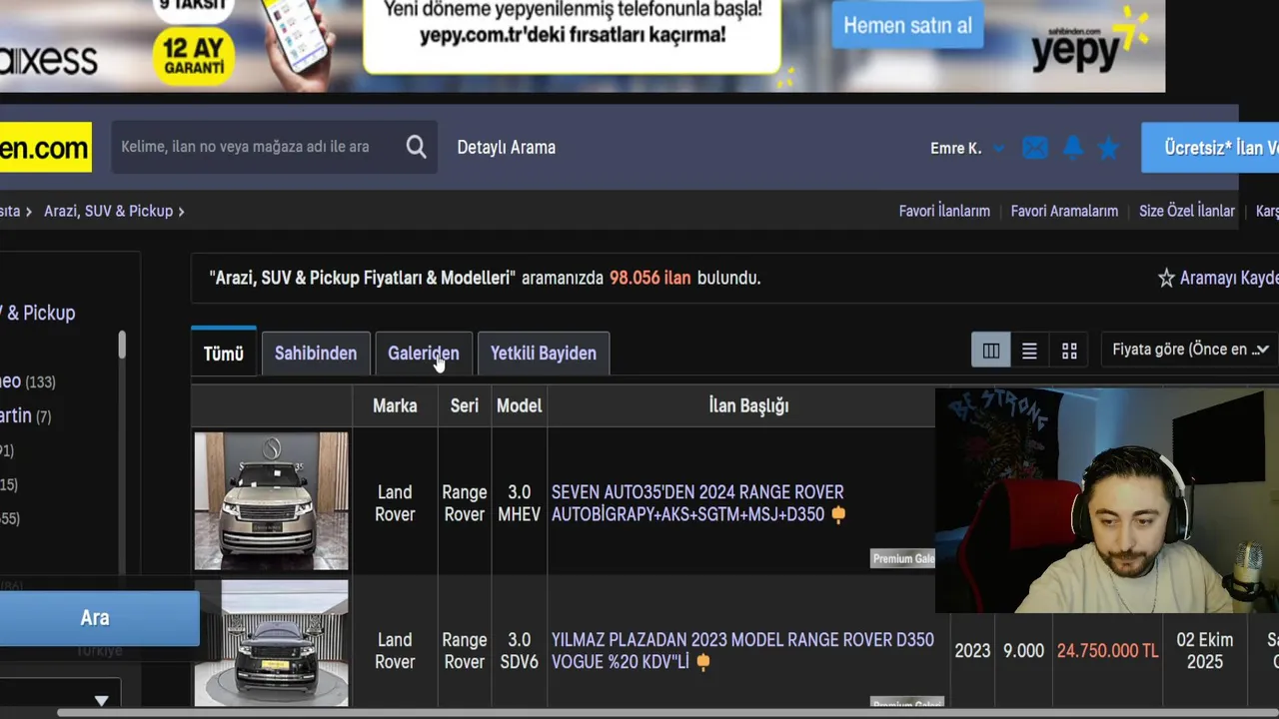Screen dimensions: 1279x719
Task: Open SEVEN AUTO35'DEN 2024 RANGE ROVER listing
Action: pyautogui.click(x=697, y=503)
